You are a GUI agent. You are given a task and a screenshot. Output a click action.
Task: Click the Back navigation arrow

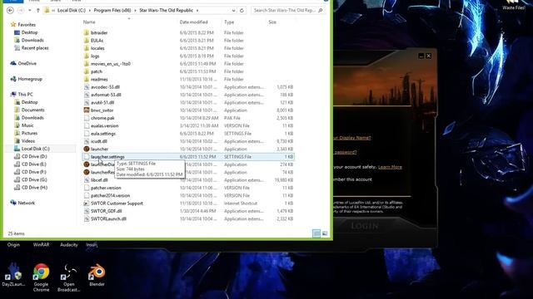click(x=10, y=11)
